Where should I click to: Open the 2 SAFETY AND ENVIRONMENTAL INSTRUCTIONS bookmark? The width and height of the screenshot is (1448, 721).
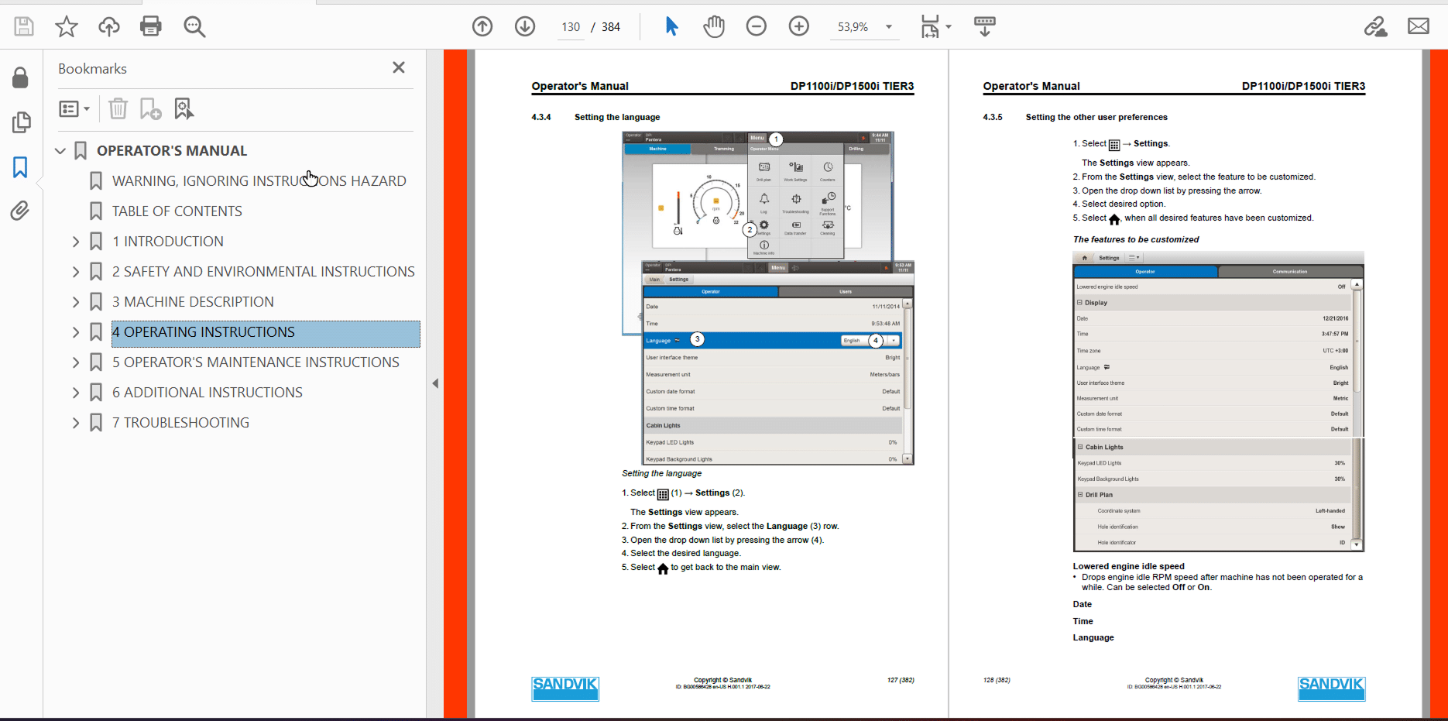263,272
